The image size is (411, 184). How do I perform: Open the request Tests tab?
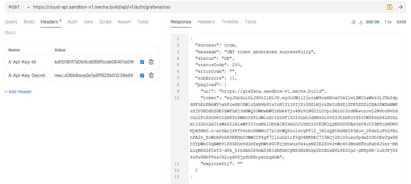click(143, 22)
